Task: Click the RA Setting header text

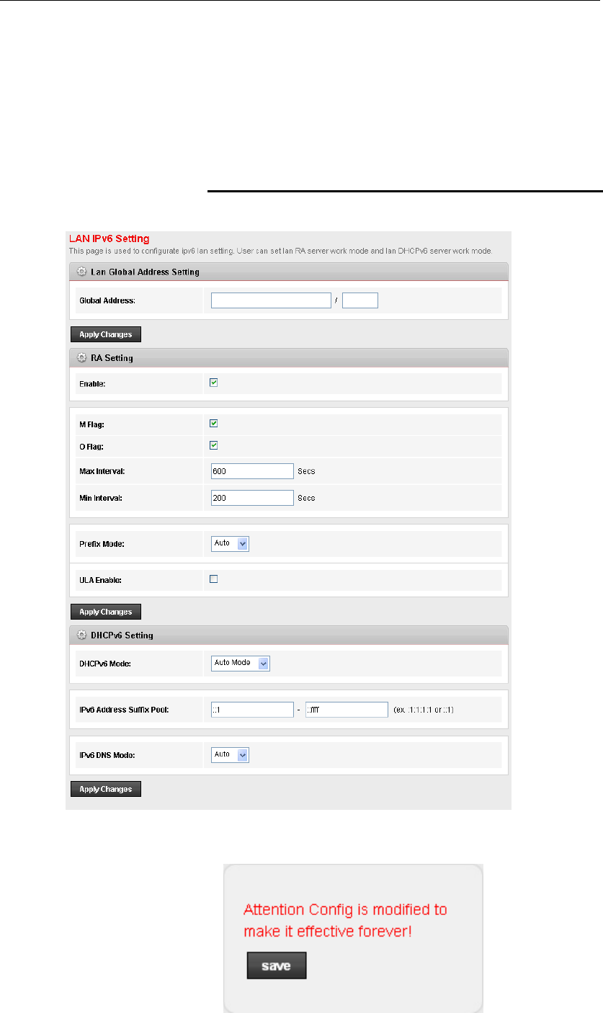Action: pyautogui.click(x=112, y=358)
